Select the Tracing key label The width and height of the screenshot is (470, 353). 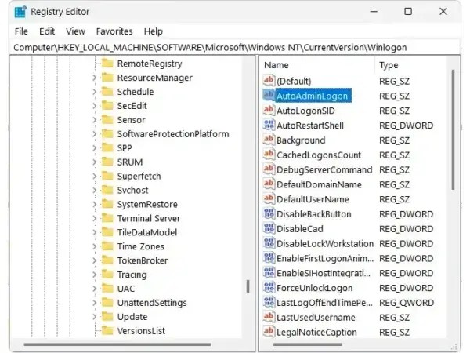pos(132,275)
